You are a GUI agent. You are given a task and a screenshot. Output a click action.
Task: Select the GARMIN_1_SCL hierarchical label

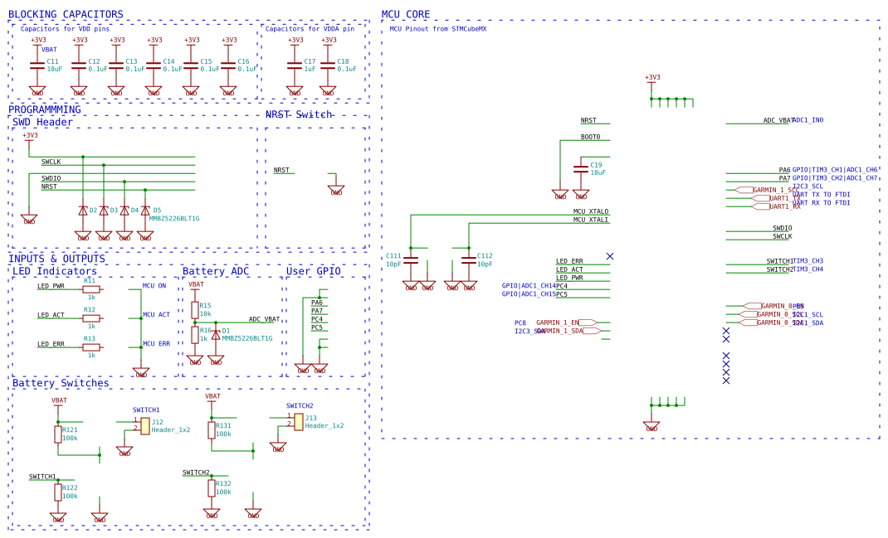(767, 191)
